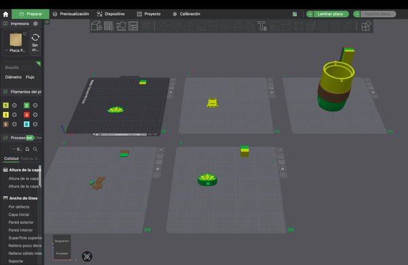Open the Assembly view icon
Viewport: 408px width, 265px height.
366,26
